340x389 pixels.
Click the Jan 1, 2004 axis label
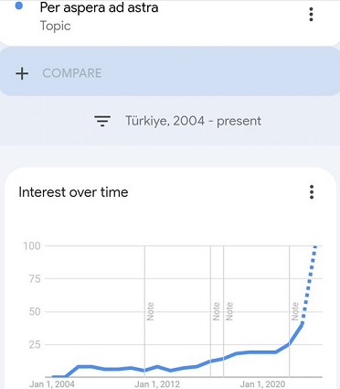coord(52,384)
